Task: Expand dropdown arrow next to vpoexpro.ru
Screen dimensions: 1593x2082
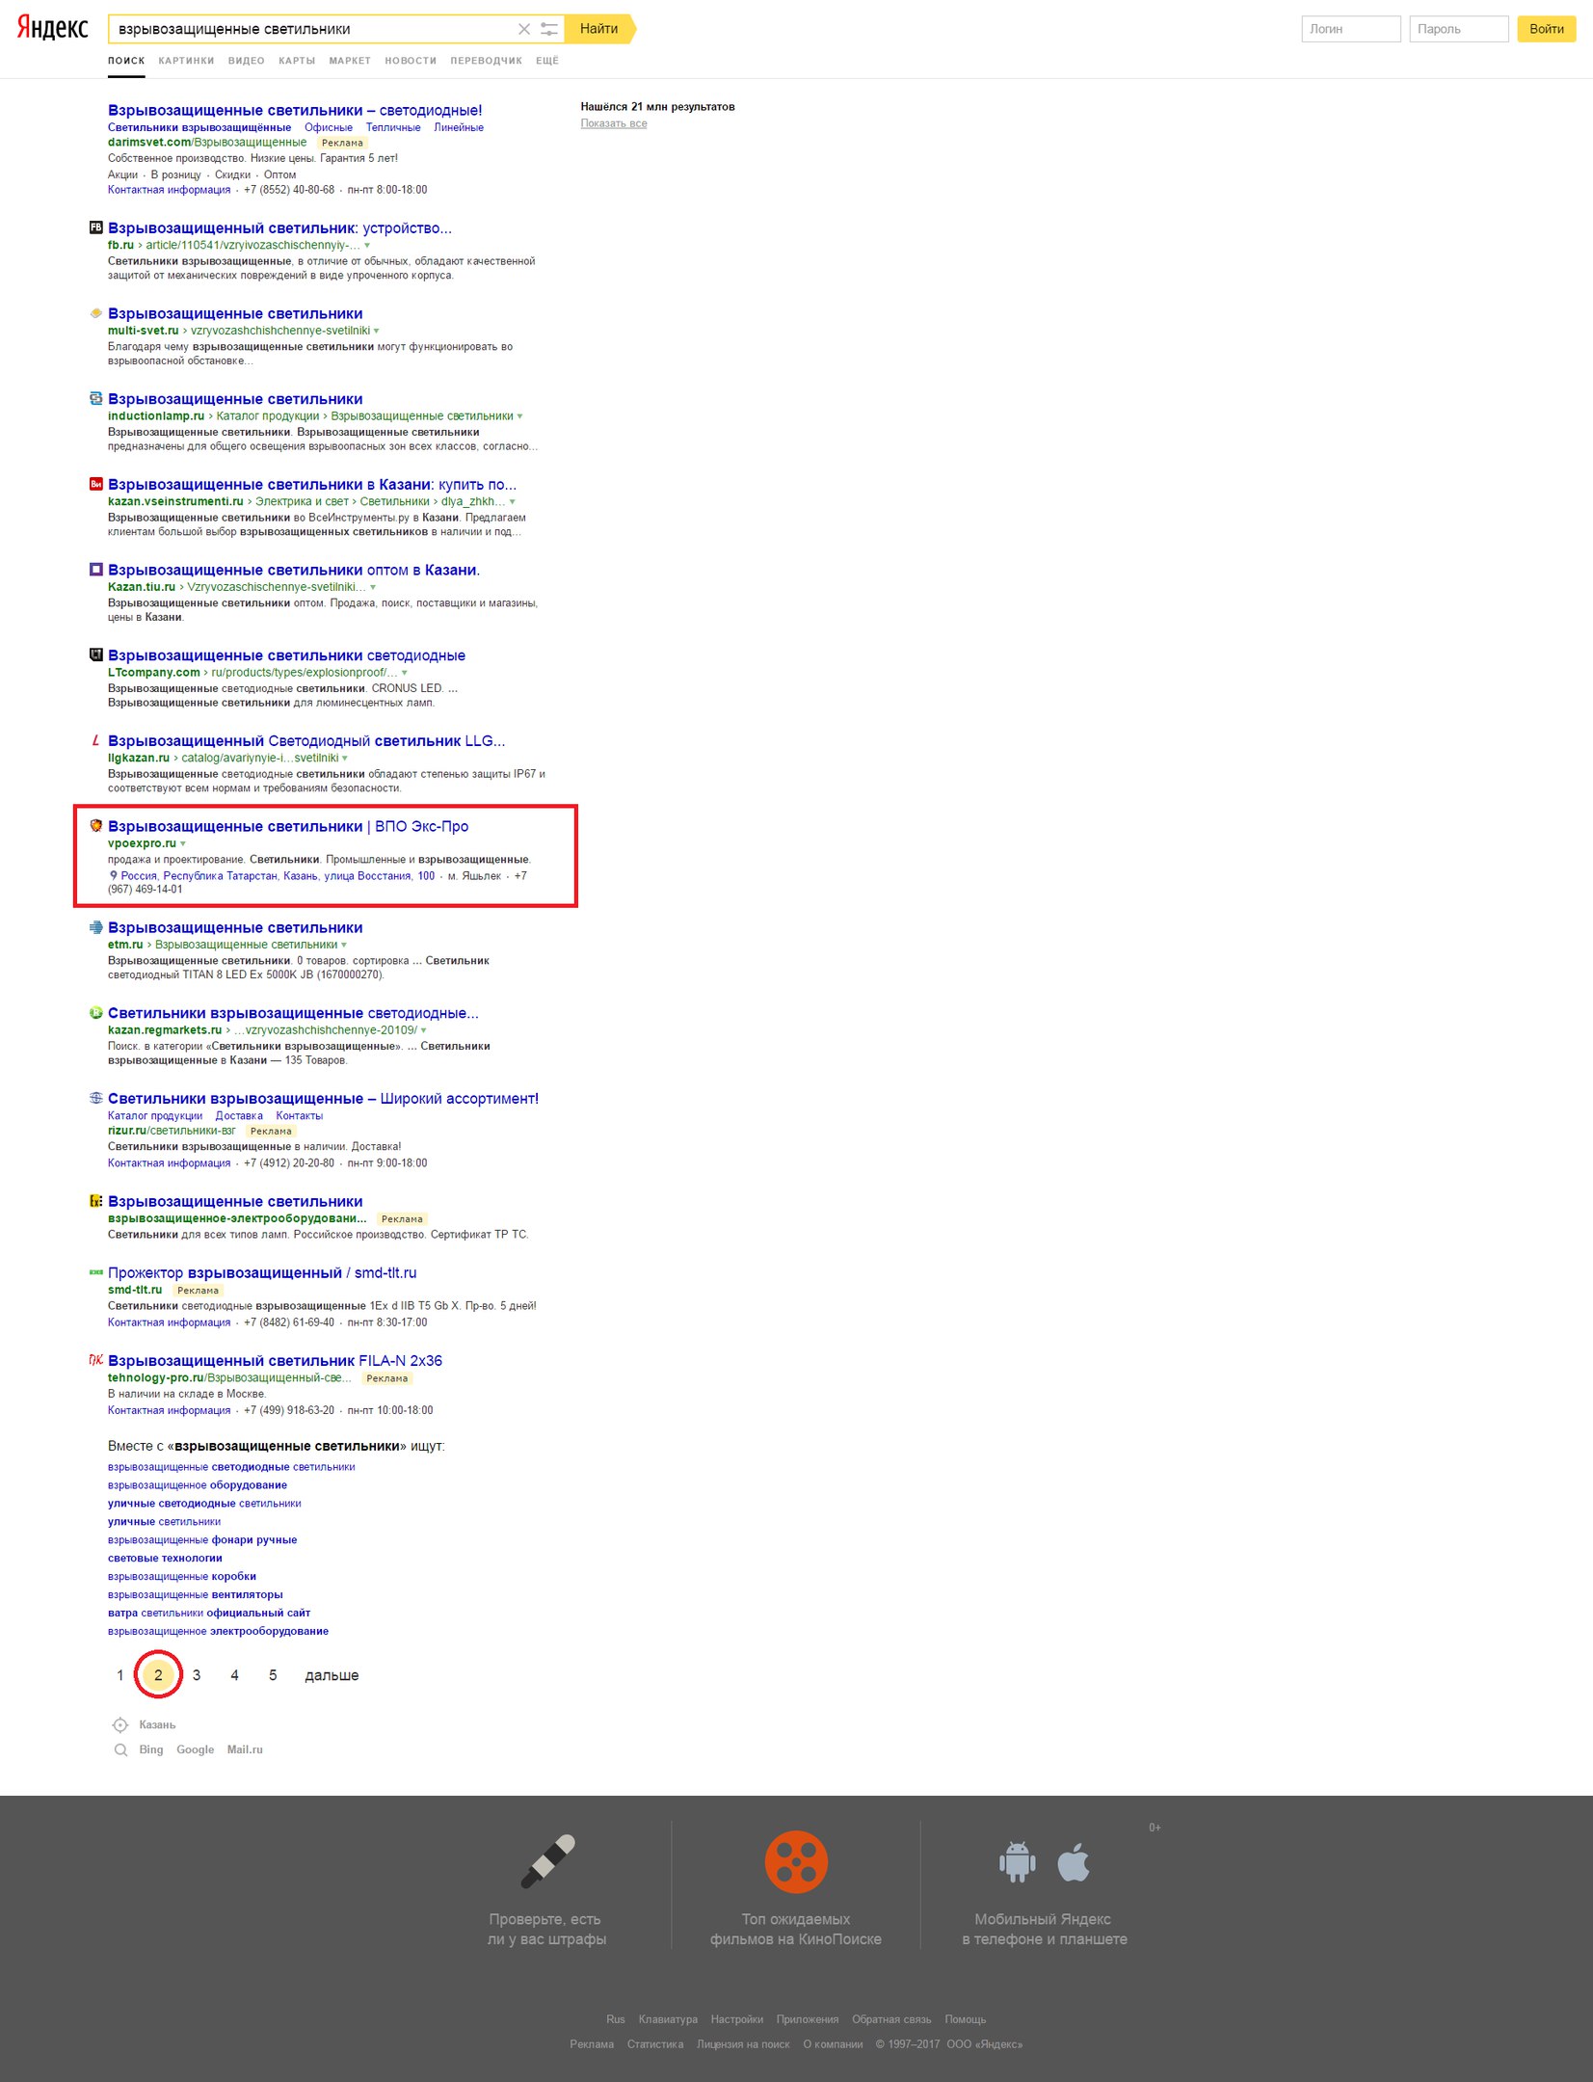Action: 183,844
